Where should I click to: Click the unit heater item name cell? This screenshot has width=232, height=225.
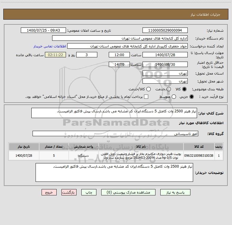[x=141, y=156]
